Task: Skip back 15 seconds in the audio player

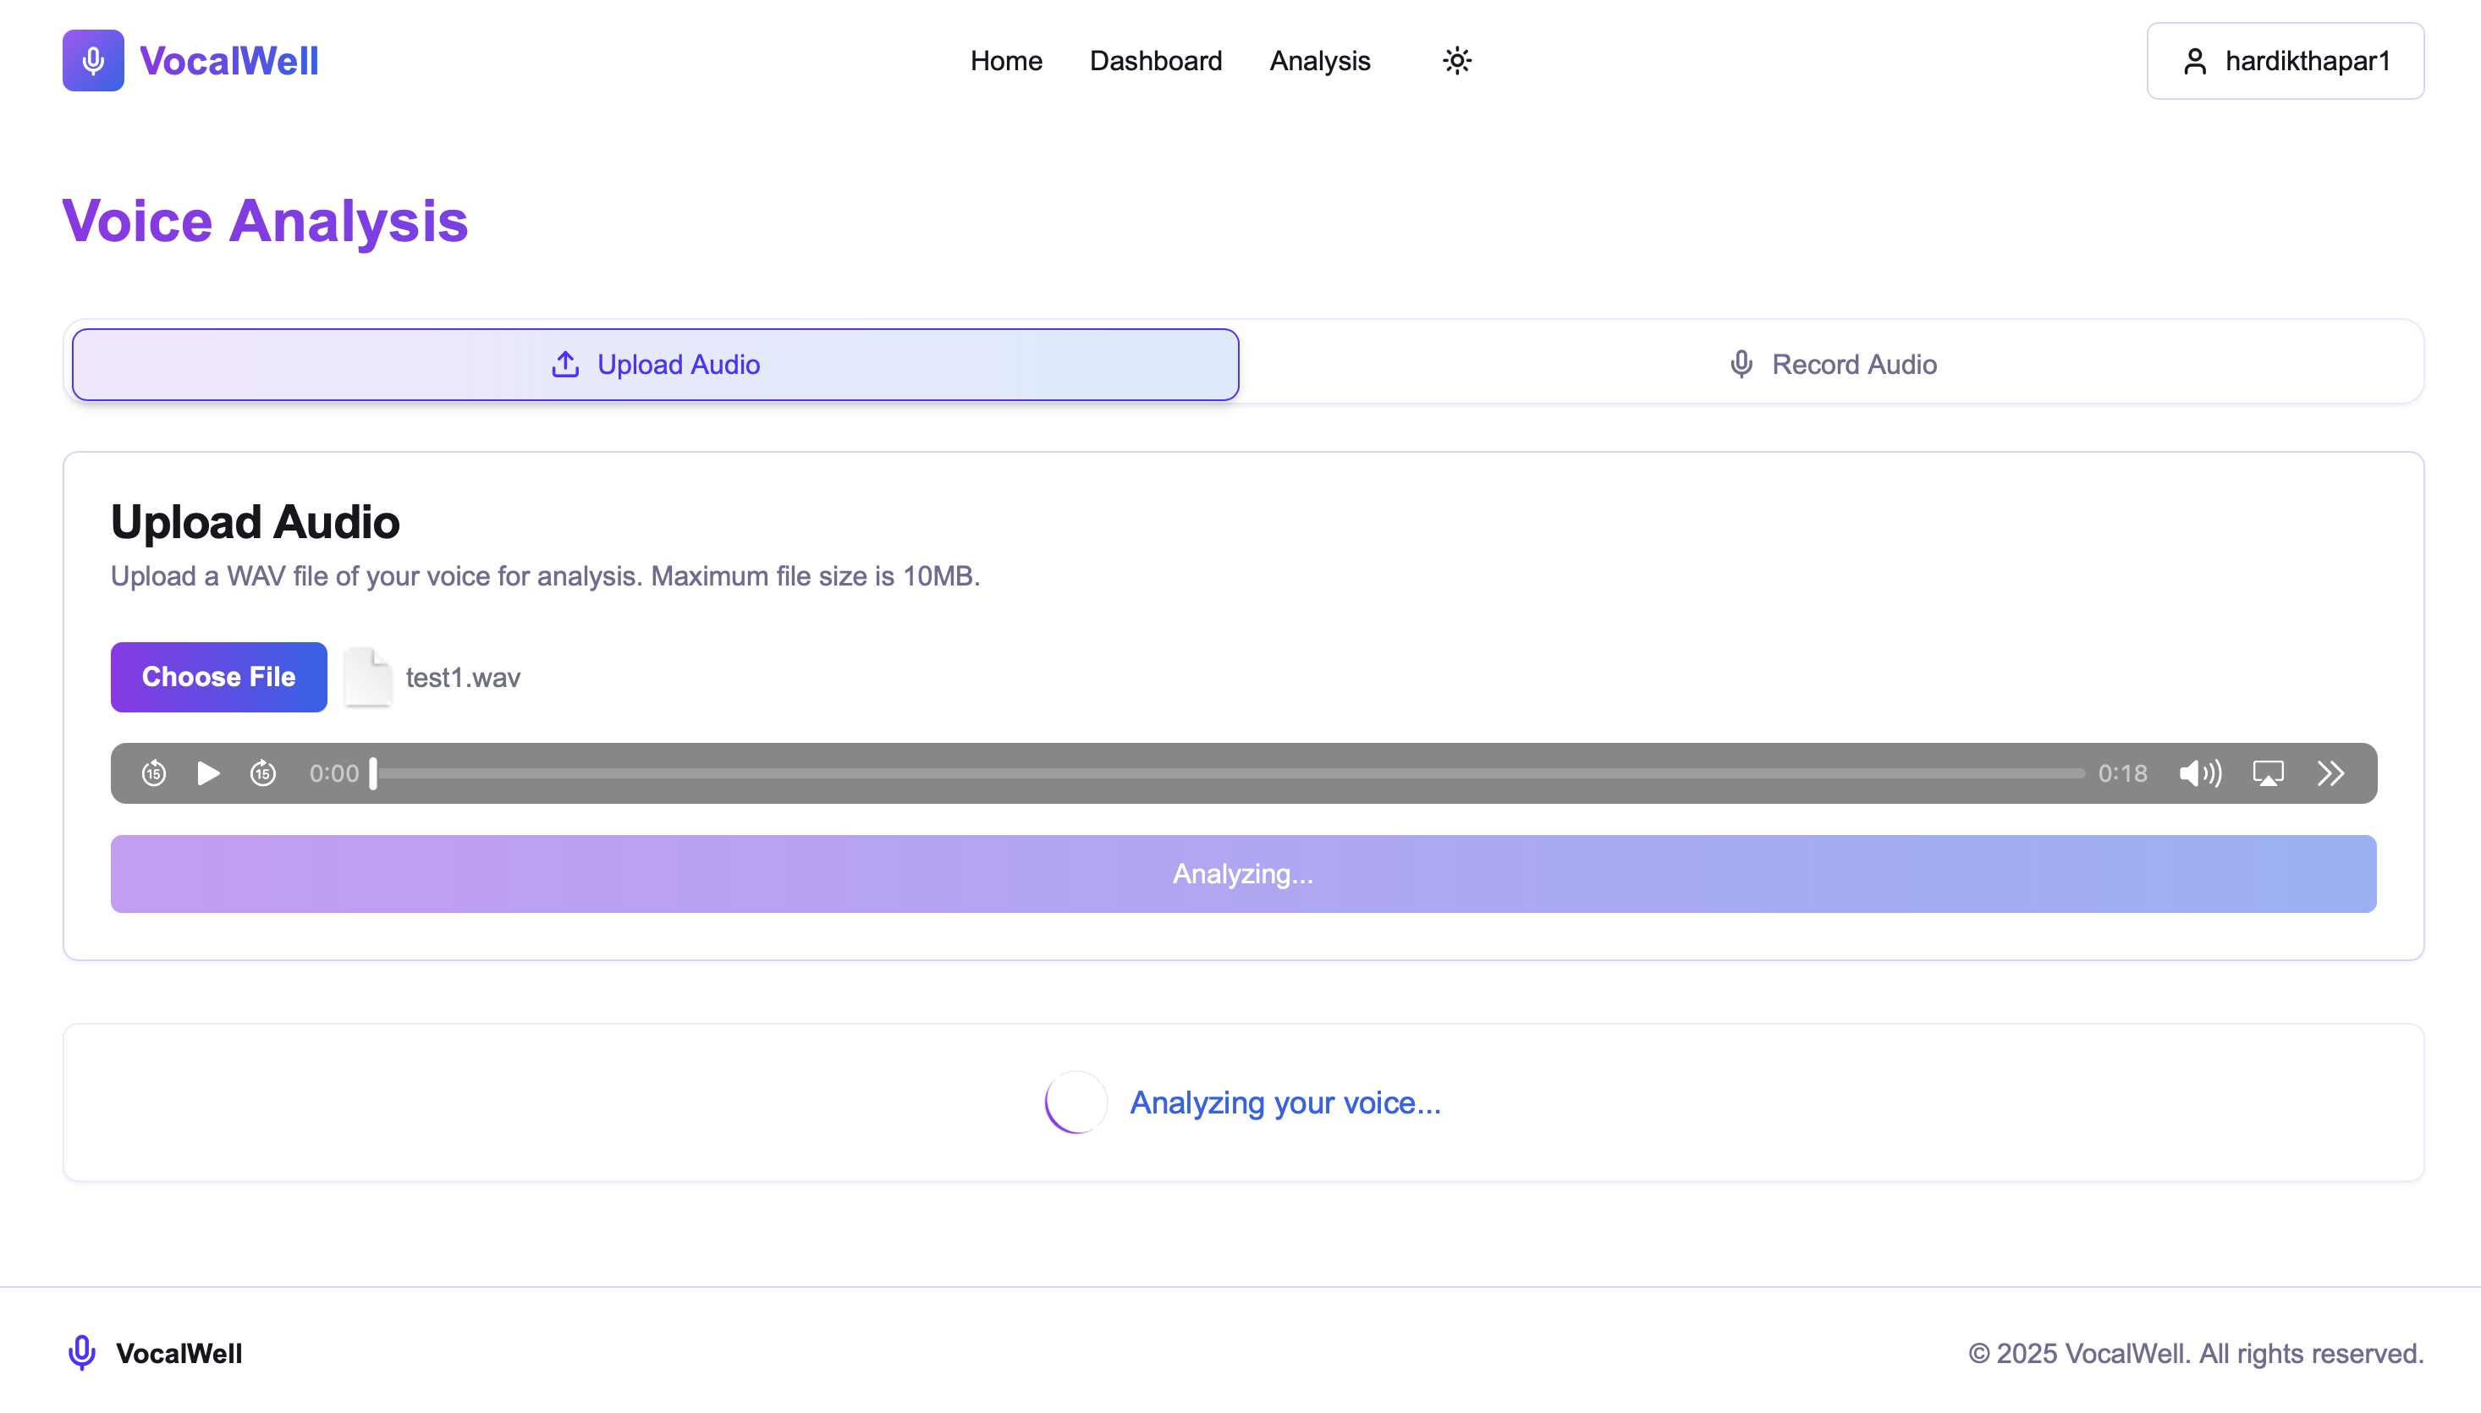Action: [153, 773]
